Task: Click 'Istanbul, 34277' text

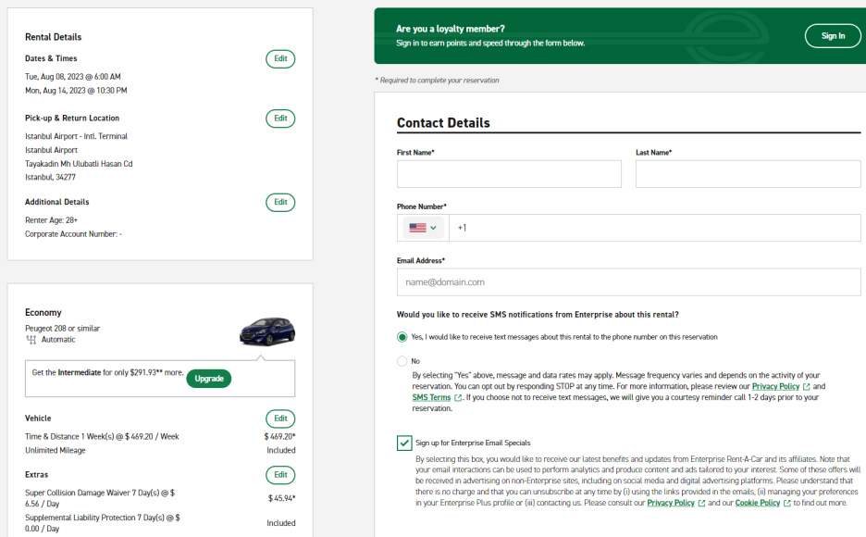Action: point(50,178)
